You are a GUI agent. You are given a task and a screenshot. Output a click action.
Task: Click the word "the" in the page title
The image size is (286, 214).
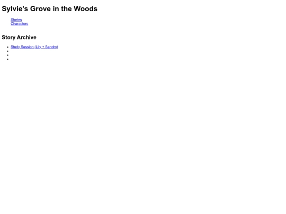tap(66, 9)
